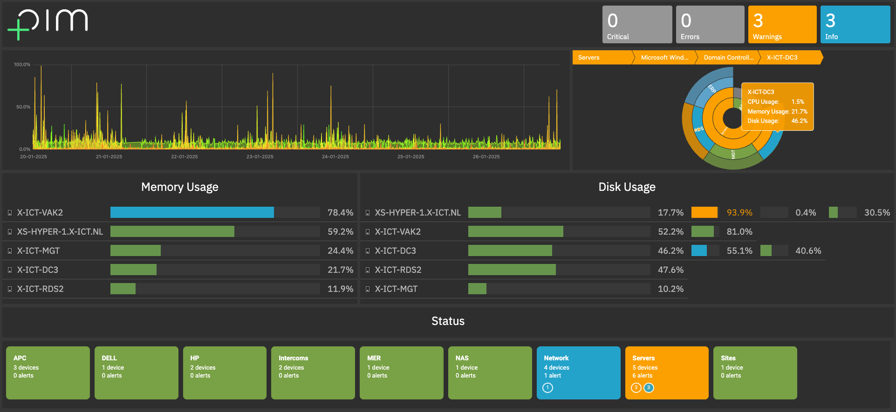Open the Intercoms status tile
This screenshot has height=412, width=896.
click(313, 372)
